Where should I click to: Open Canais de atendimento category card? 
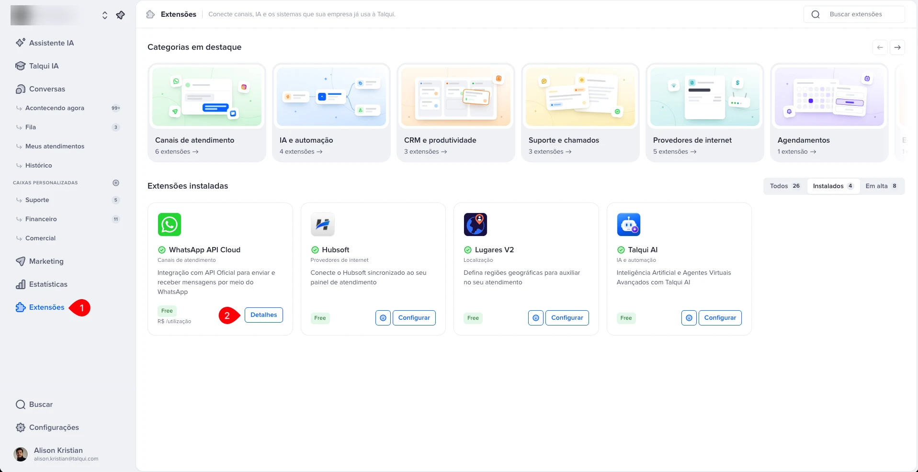pos(207,113)
